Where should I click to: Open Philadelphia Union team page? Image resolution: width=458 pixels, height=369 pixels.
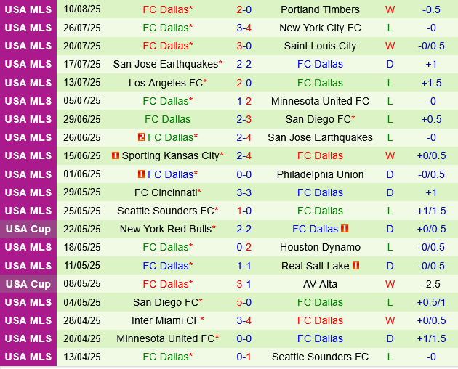(320, 174)
